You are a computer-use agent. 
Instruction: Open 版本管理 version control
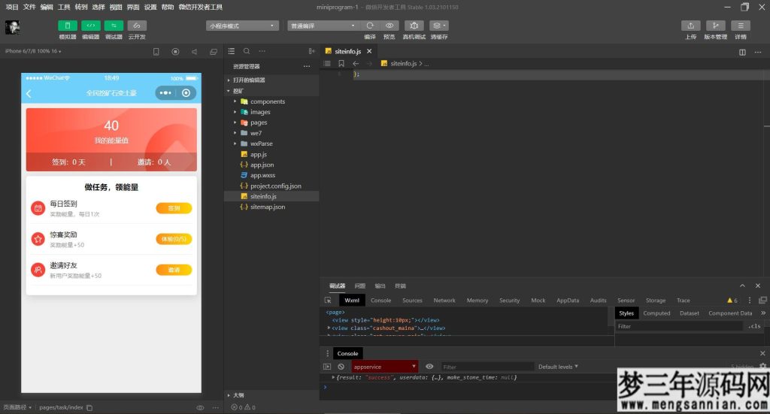(715, 26)
